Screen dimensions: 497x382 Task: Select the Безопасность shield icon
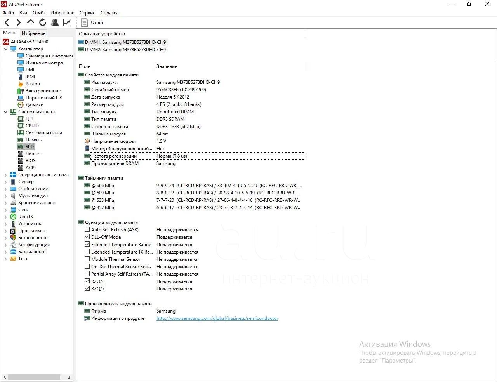click(13, 238)
